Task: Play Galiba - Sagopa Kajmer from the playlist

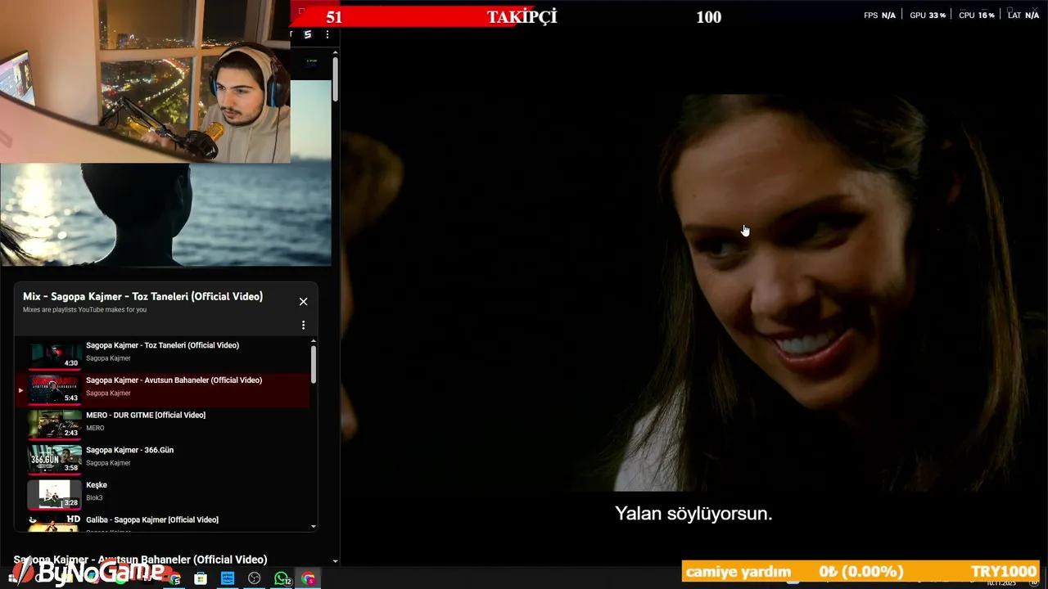Action: click(162, 522)
